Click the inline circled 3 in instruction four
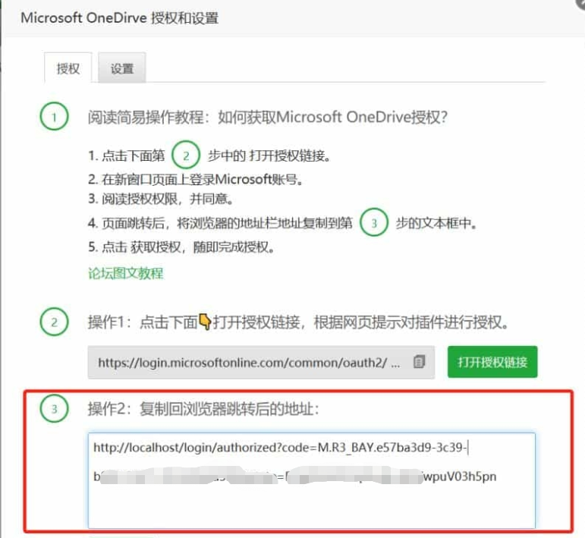This screenshot has width=585, height=538. pos(374,222)
